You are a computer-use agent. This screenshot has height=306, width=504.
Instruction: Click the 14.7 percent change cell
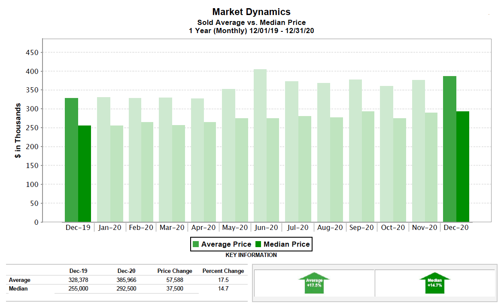tap(223, 289)
